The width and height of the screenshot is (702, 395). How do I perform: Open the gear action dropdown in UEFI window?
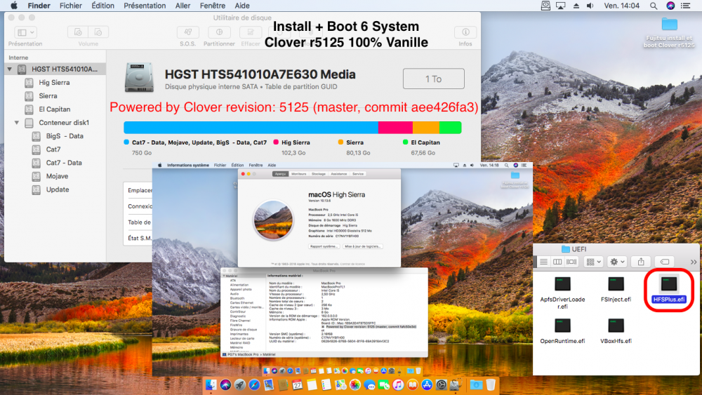click(617, 262)
